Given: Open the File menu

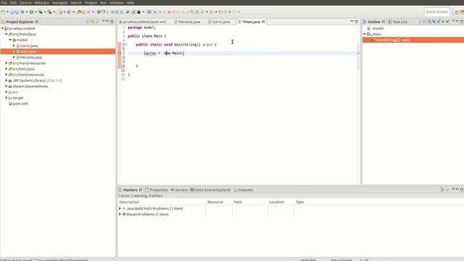Looking at the screenshot, I should coord(4,3).
